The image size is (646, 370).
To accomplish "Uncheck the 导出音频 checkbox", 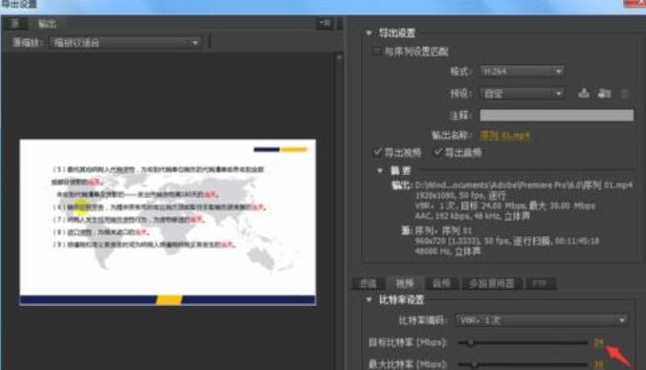I will 438,152.
